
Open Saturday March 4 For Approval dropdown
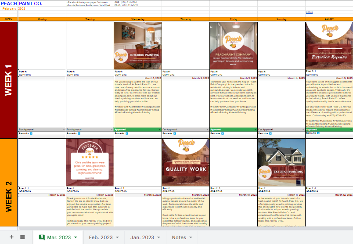303,129
